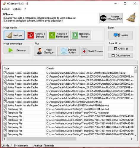Open the ? help menu
The width and height of the screenshot is (140, 148).
pyautogui.click(x=25, y=9)
